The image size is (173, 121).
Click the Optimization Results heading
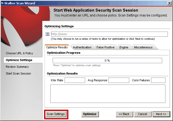pyautogui.click(x=62, y=73)
